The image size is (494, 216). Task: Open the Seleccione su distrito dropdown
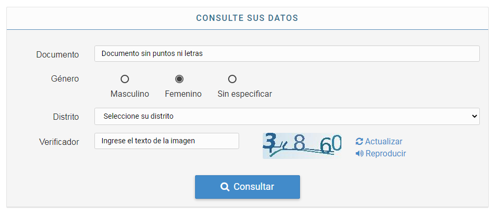point(286,116)
